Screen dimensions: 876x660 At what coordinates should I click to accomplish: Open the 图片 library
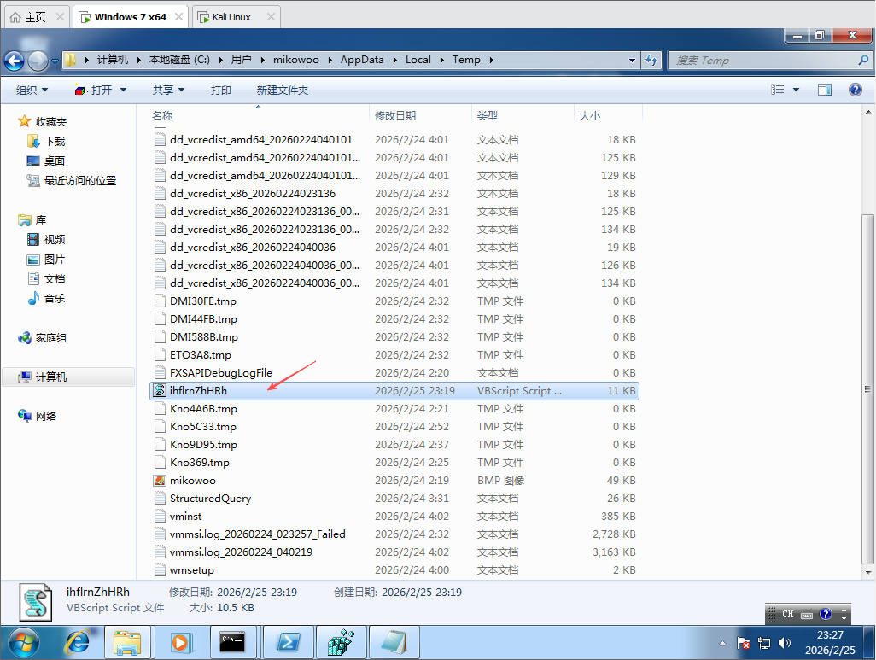coord(46,260)
